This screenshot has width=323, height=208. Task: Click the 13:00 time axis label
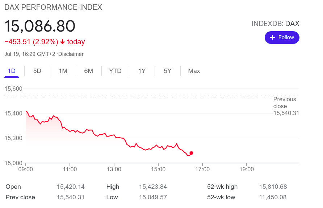114,169
